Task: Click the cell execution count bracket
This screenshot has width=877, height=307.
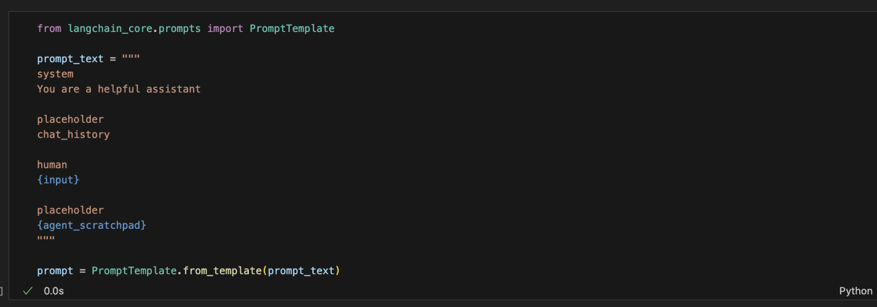Action: [2, 291]
